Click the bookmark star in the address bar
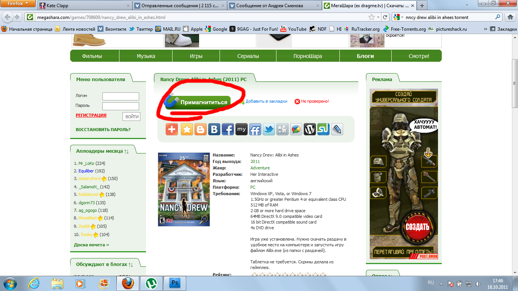 pos(372,17)
